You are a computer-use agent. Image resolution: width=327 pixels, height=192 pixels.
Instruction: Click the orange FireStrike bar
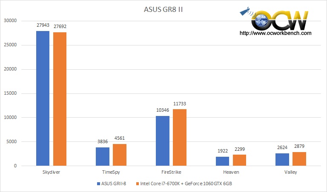tap(180, 138)
